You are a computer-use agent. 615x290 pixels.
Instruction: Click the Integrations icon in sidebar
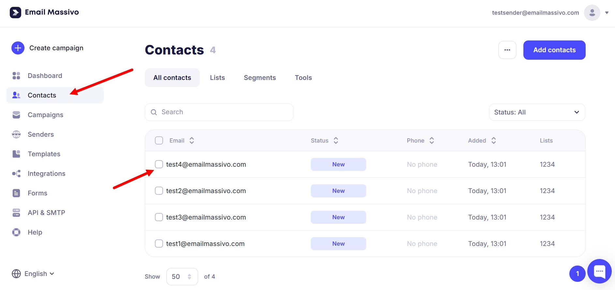pyautogui.click(x=16, y=174)
